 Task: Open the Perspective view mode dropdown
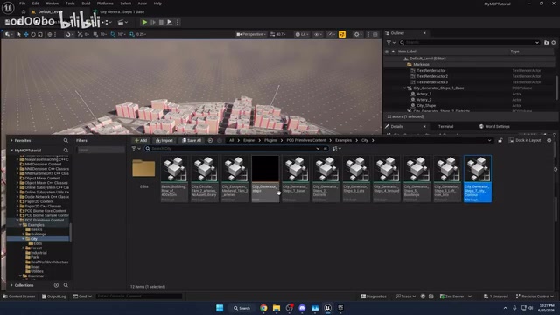tap(251, 34)
